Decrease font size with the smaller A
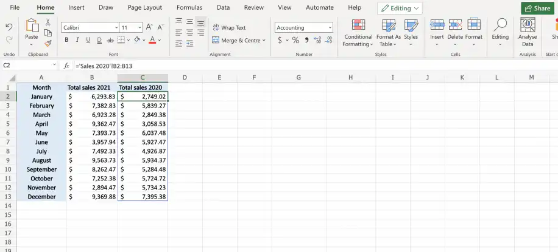The height and width of the screenshot is (252, 558). pos(160,27)
